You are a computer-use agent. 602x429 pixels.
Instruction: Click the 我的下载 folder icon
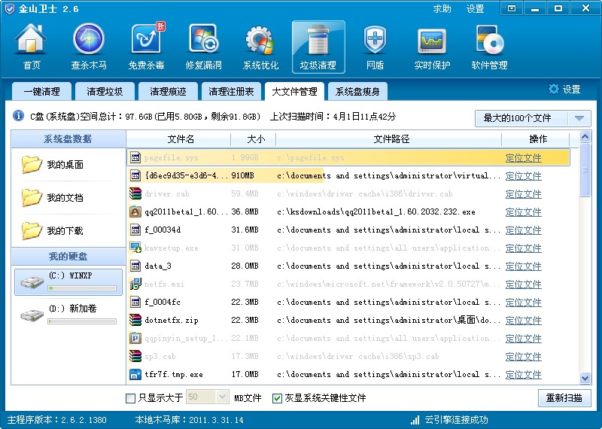32,230
